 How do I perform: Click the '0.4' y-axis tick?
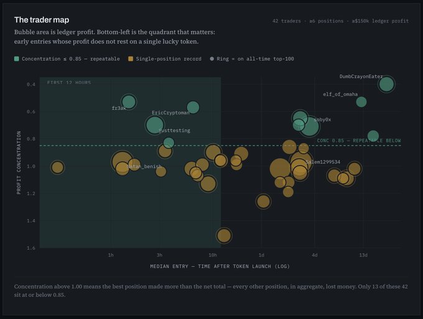coord(31,84)
